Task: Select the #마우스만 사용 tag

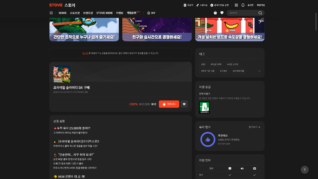Action: (208, 71)
